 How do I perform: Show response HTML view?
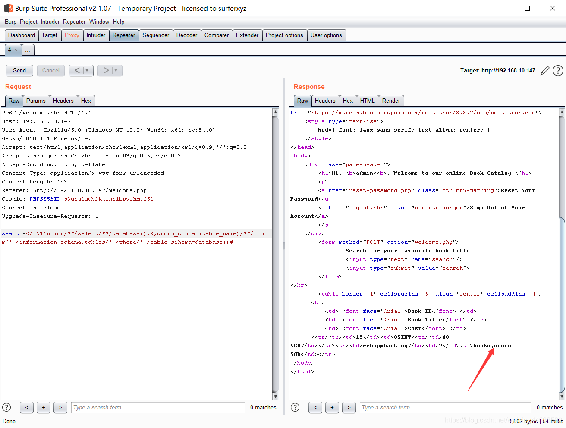368,101
